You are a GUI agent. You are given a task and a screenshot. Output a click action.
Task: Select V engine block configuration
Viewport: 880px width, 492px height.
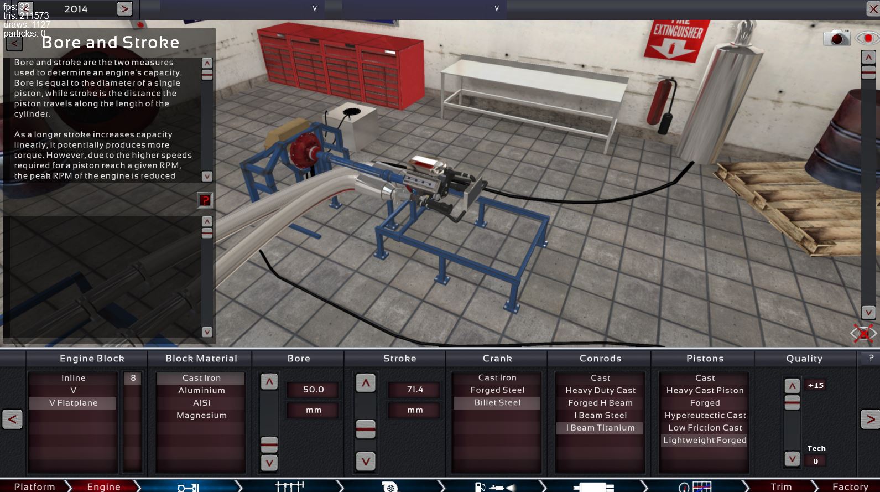[x=73, y=391]
